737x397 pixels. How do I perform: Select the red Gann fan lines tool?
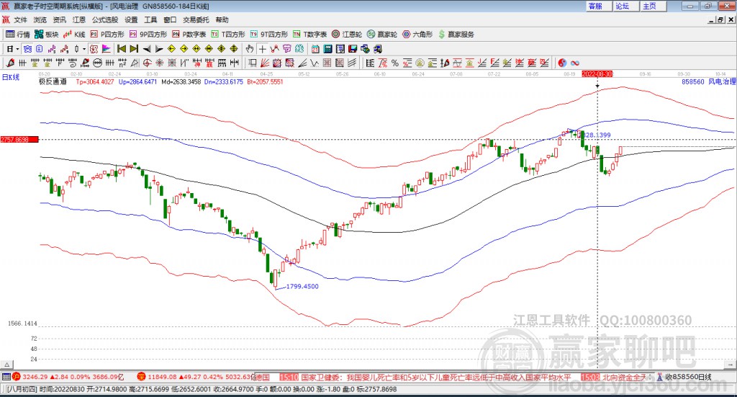264,63
